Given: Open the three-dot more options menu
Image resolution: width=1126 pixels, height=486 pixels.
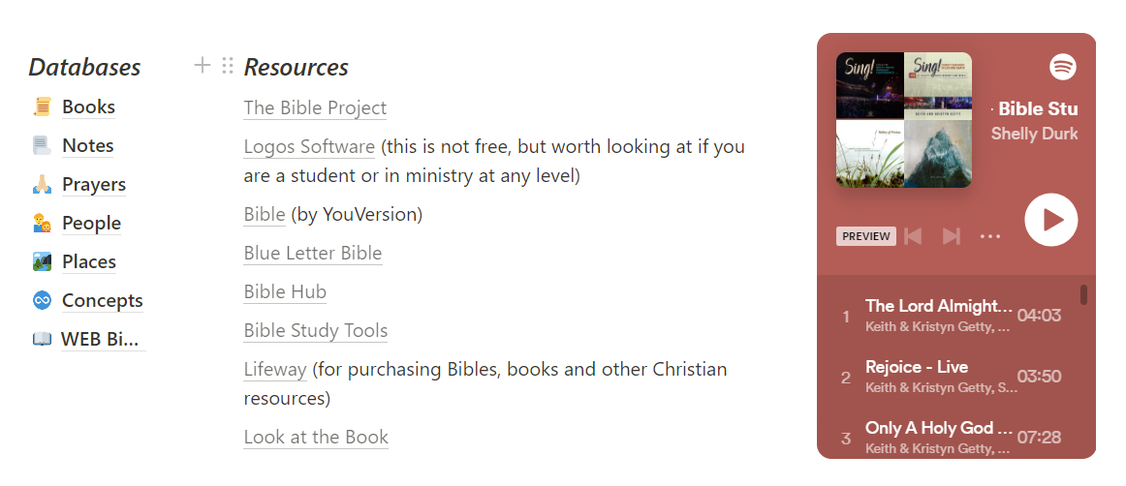Looking at the screenshot, I should [990, 236].
